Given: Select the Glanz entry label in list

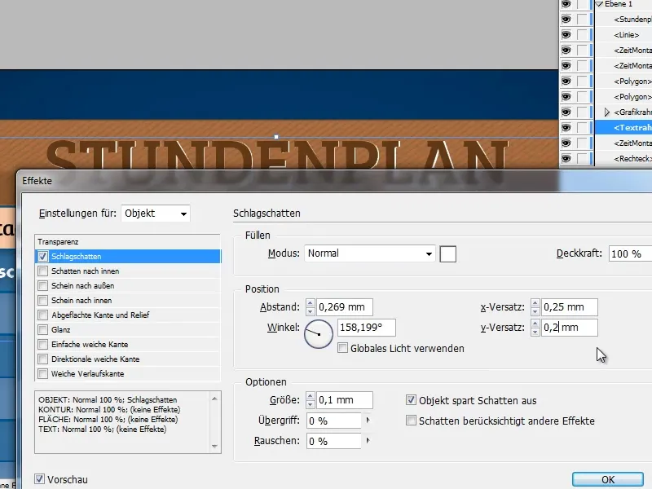Looking at the screenshot, I should point(60,330).
